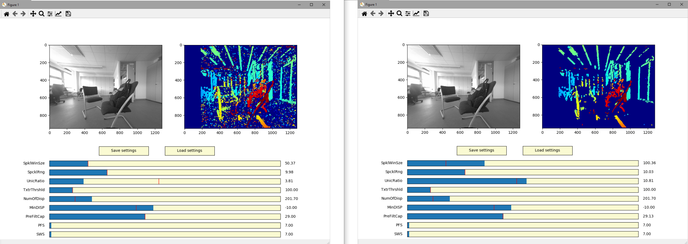Image resolution: width=688 pixels, height=244 pixels.
Task: Select Pan tool in right figure toolbar
Action: coord(391,13)
